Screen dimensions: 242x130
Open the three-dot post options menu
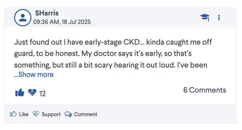[219, 18]
